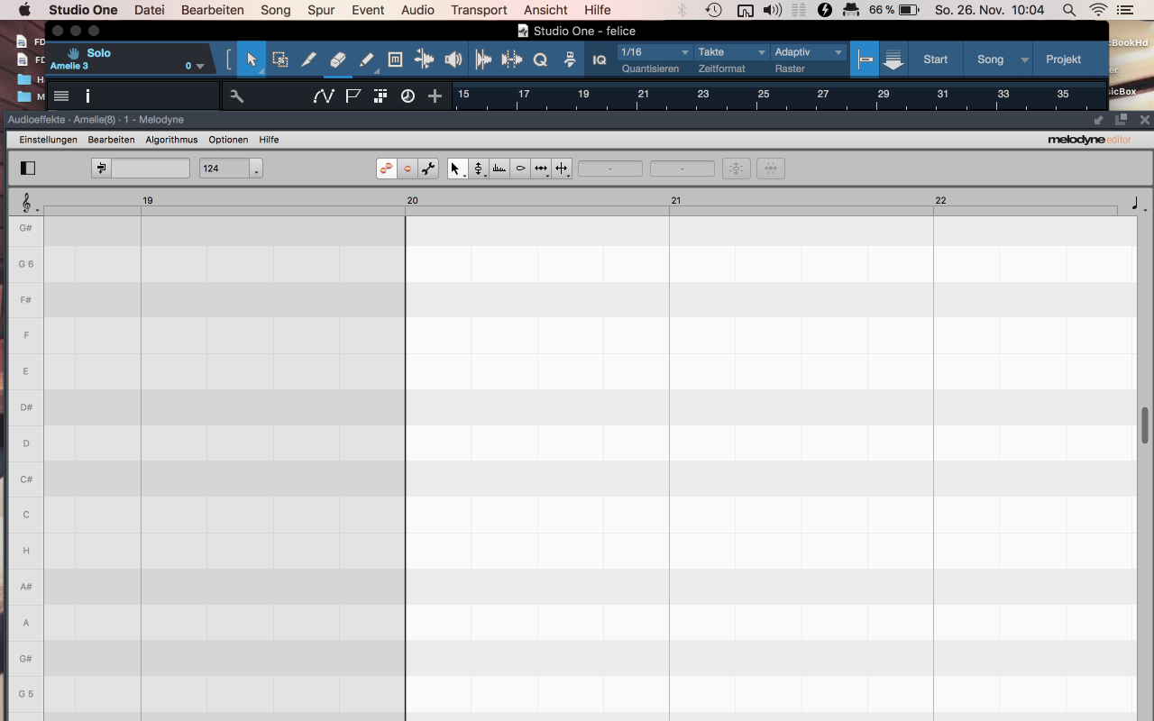Click Melodyne main arrow tool

point(455,169)
